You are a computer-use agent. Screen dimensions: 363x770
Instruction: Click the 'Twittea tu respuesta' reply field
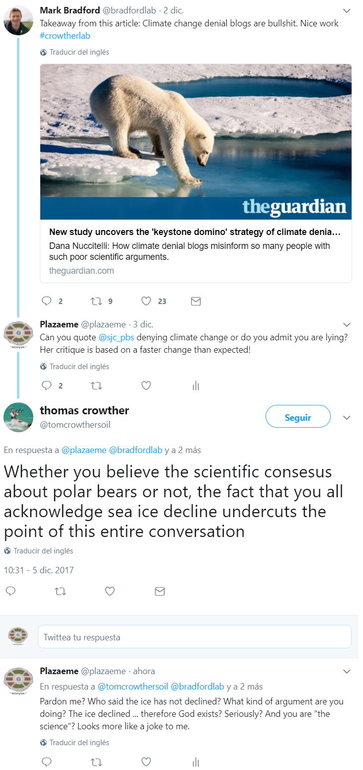tap(194, 637)
